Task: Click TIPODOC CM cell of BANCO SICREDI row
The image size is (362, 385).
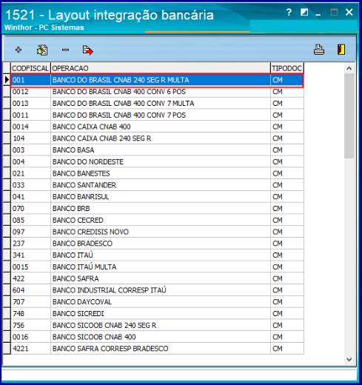Action: pyautogui.click(x=287, y=314)
